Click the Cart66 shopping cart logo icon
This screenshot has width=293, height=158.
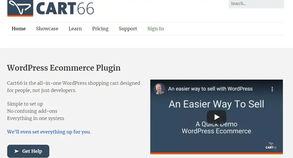pyautogui.click(x=20, y=7)
